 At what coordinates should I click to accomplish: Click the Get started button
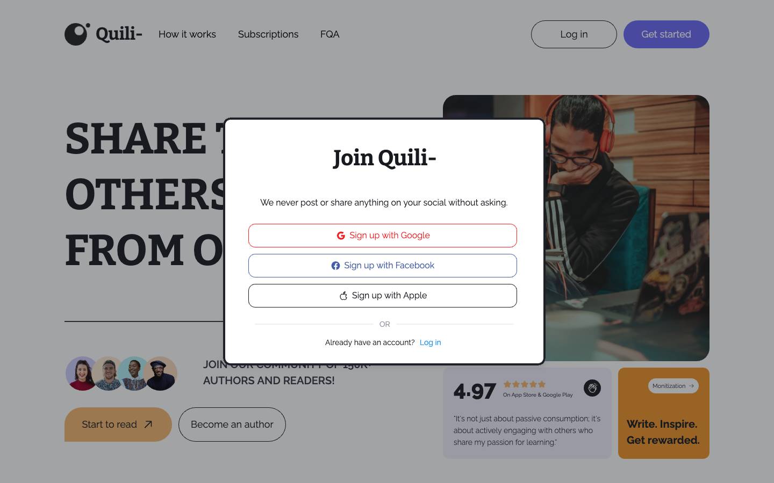point(666,34)
